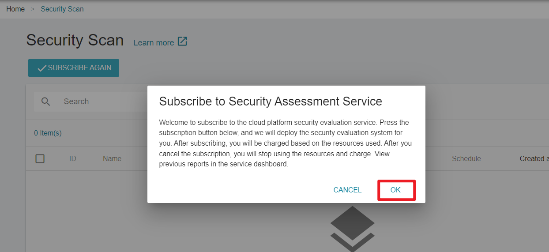
Task: Click the checkmark icon on Subscribe Again
Action: [x=42, y=68]
